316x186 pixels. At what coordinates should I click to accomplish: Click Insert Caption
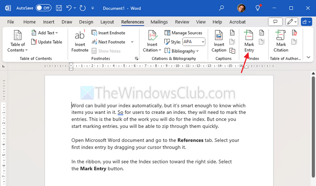coord(219,41)
